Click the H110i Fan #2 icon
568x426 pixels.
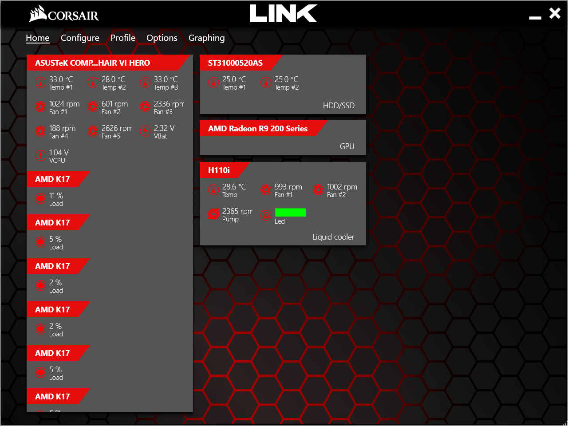tap(318, 190)
